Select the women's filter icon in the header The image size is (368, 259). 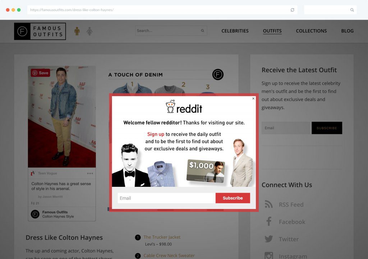coord(89,31)
